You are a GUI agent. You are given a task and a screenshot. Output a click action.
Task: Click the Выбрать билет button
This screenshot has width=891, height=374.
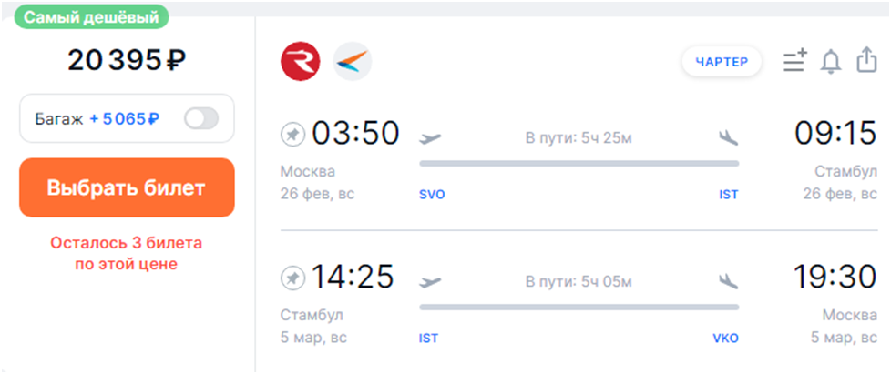click(127, 187)
